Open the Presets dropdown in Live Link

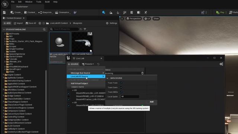[x=88, y=64]
